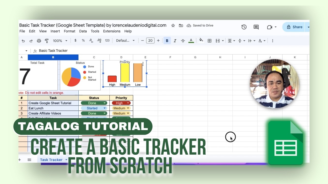328x184 pixels.
Task: Click the Undo arrow in the toolbar
Action: (23, 41)
